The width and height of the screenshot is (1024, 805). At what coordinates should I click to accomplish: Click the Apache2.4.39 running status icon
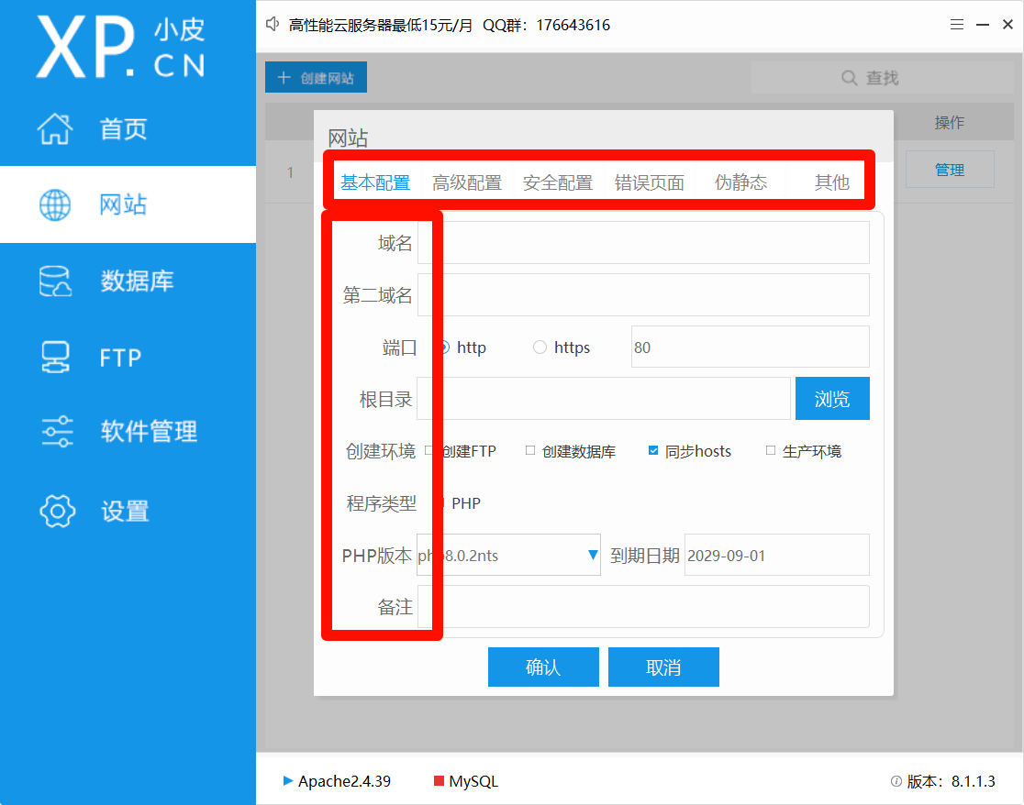pos(287,780)
